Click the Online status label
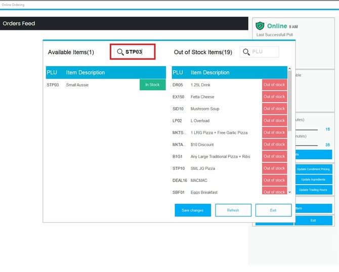Screen dimensions: 339x272 click(277, 26)
